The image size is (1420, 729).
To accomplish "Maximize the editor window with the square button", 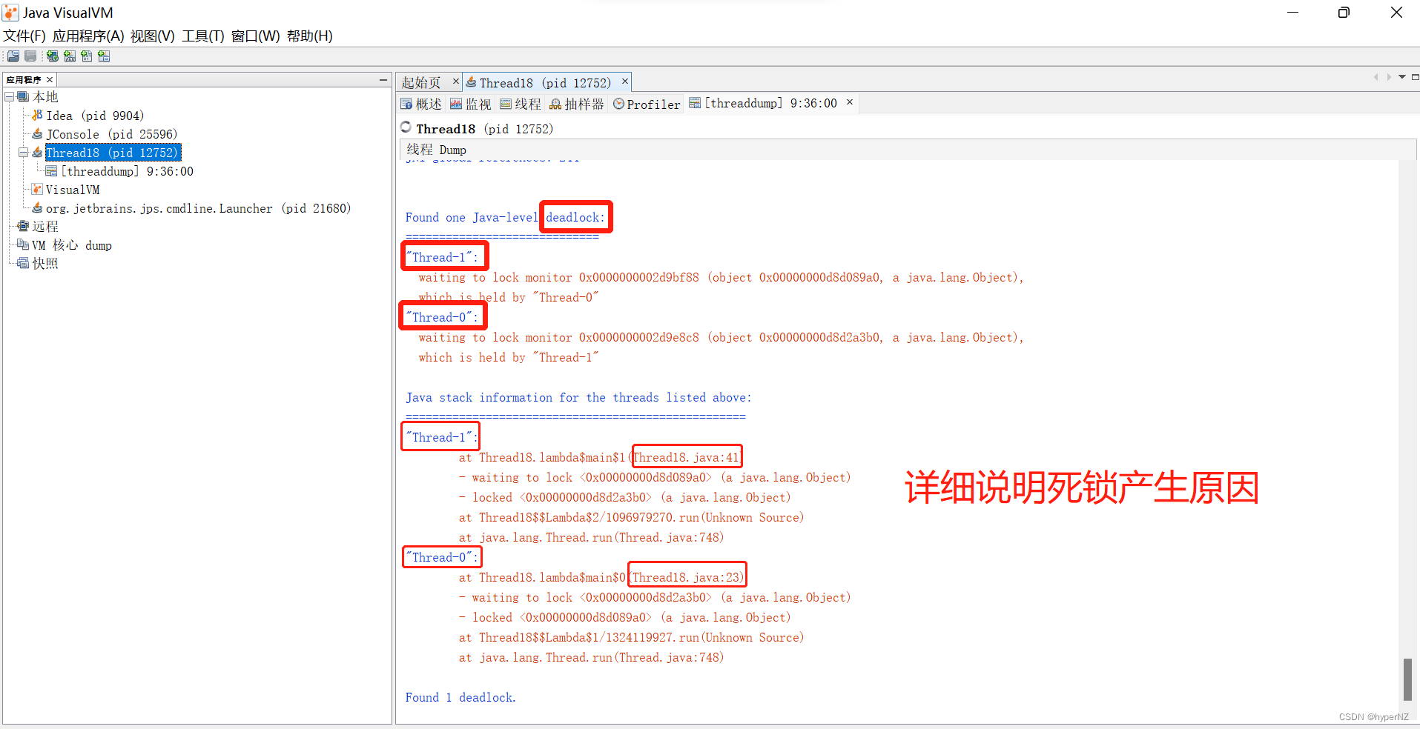I will 1415,77.
